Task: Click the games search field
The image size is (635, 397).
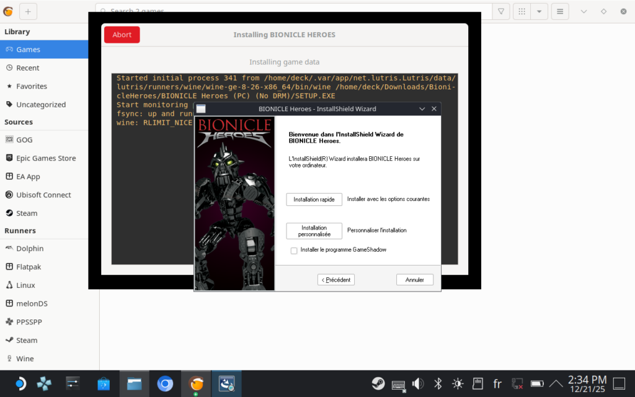Action: pyautogui.click(x=291, y=11)
